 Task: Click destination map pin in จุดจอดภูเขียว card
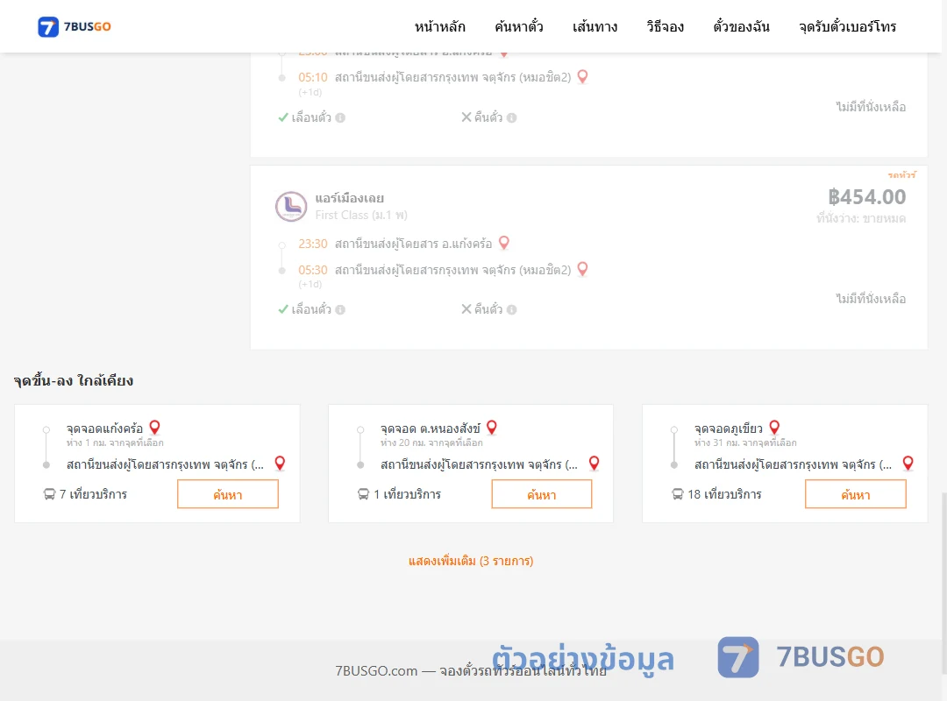pos(908,464)
